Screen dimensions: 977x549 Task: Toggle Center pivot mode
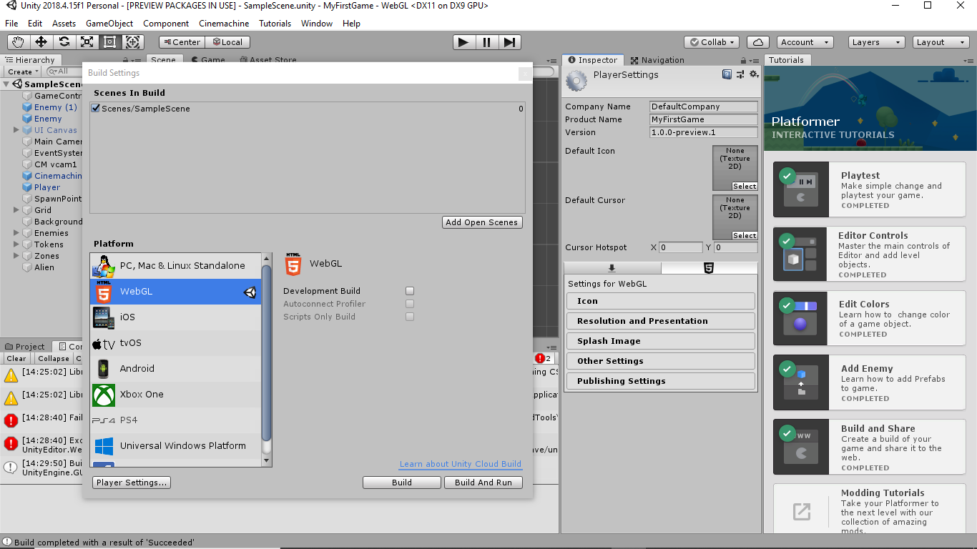point(181,42)
